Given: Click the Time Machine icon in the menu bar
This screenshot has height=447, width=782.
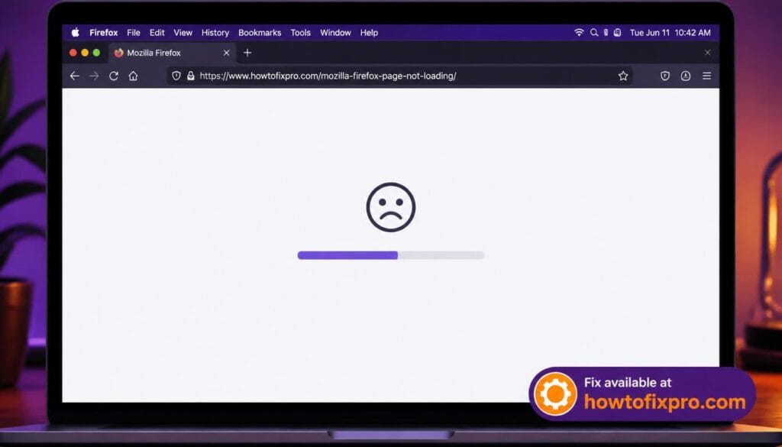Looking at the screenshot, I should pyautogui.click(x=617, y=32).
